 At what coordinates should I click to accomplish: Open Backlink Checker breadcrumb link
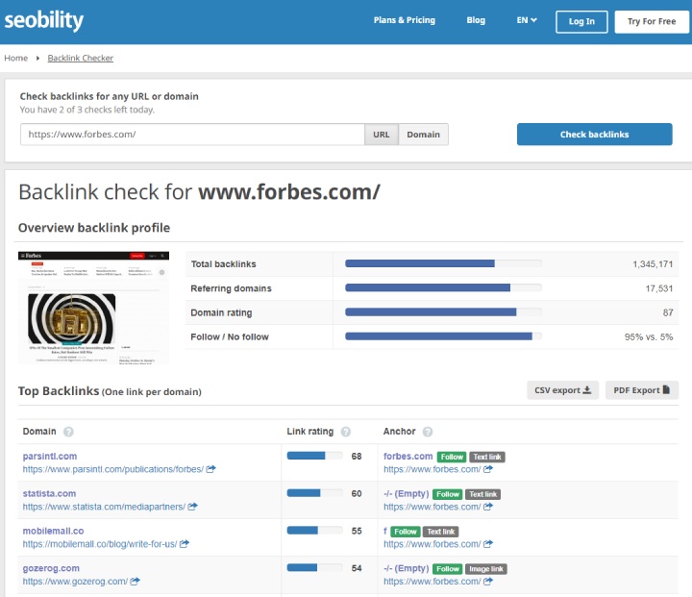coord(81,58)
